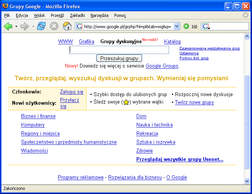The height and width of the screenshot is (194, 252).
Task: Open the Back history dropdown arrow
Action: (16, 26)
